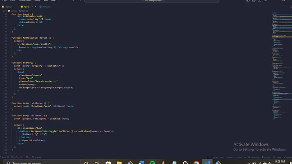Open File Explorer from the taskbar
This screenshot has width=292, height=164.
click(119, 163)
